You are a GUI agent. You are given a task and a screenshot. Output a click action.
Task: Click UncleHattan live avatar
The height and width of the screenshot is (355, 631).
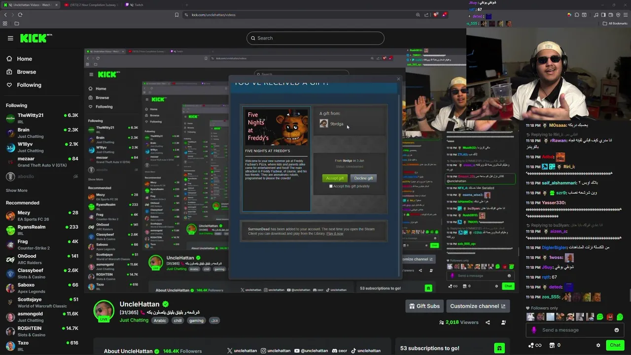coord(104,311)
